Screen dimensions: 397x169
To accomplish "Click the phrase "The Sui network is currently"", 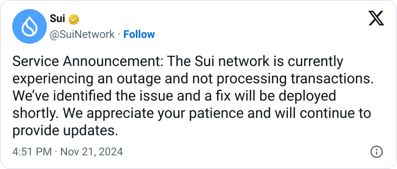I will (x=256, y=62).
